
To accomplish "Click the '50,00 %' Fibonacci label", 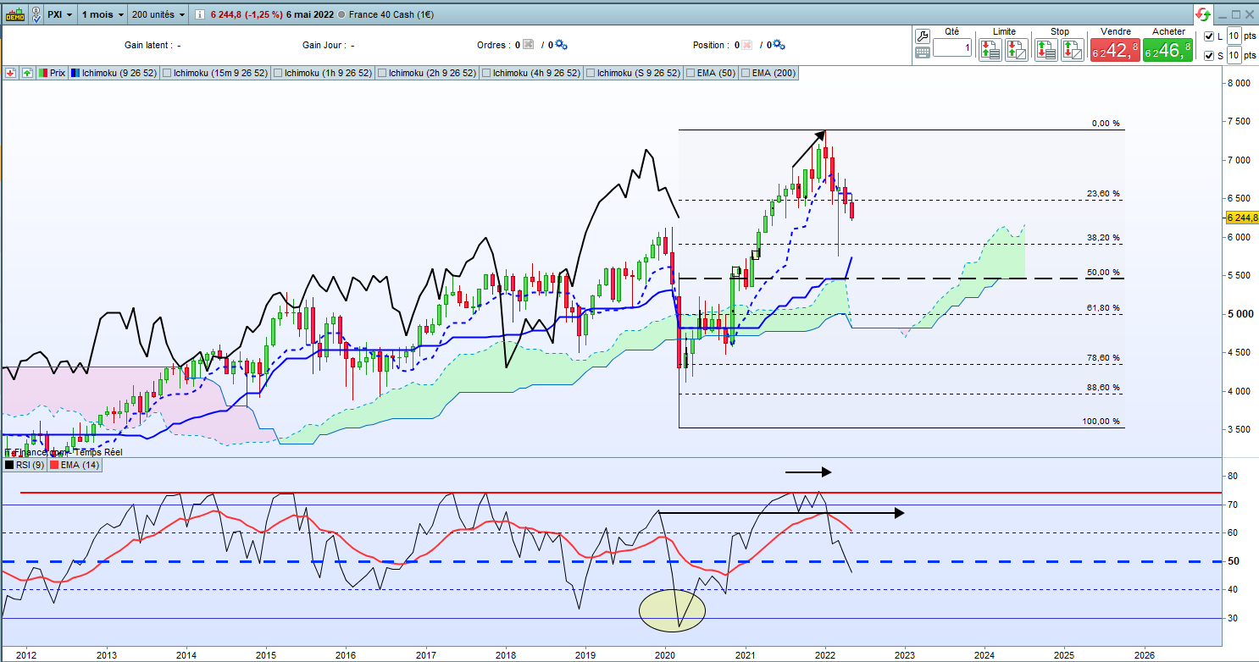I will click(1103, 273).
